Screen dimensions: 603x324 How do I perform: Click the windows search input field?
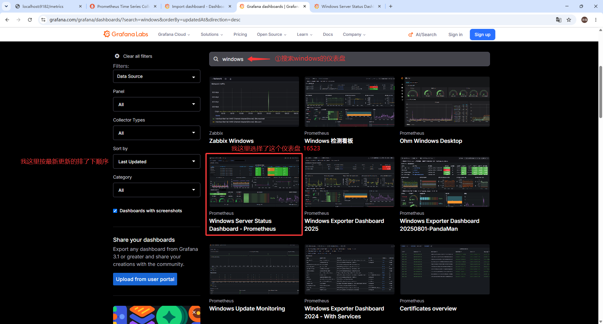[350, 59]
